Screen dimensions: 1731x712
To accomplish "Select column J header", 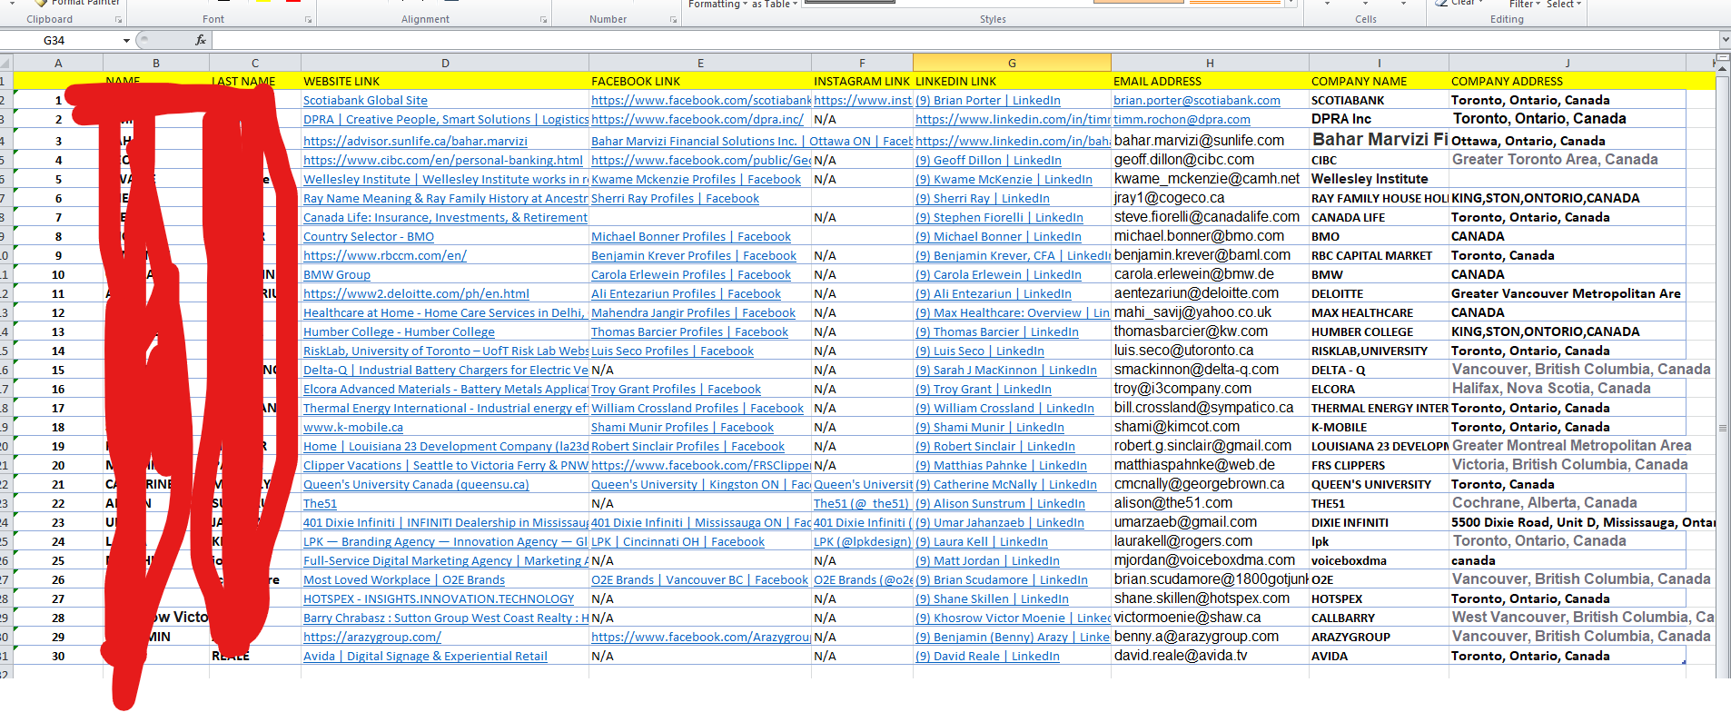I will 1567,63.
